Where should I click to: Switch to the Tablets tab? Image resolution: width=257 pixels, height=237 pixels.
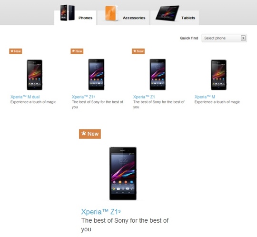175,18
